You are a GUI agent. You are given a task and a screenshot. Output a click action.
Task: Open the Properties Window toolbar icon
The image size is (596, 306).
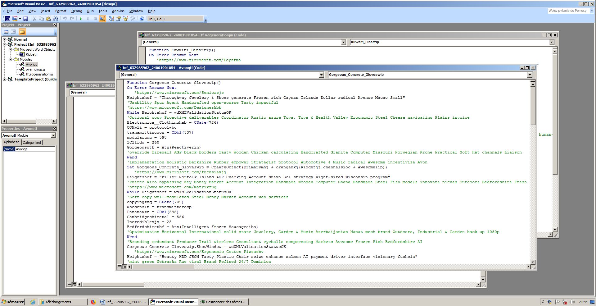118,19
